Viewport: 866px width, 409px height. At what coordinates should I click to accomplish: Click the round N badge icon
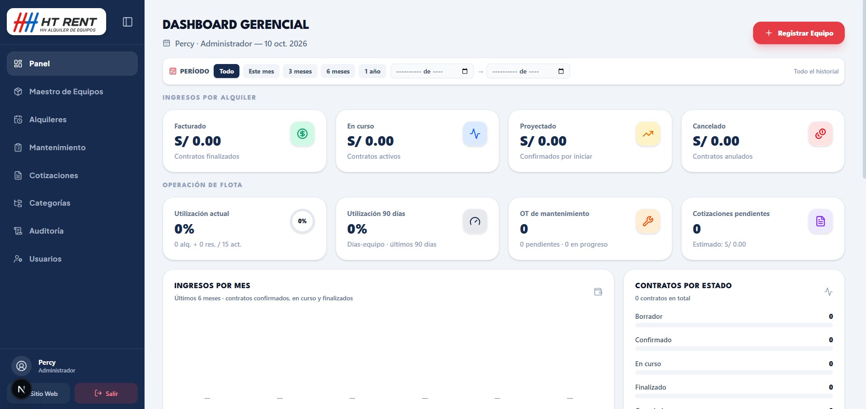[21, 389]
